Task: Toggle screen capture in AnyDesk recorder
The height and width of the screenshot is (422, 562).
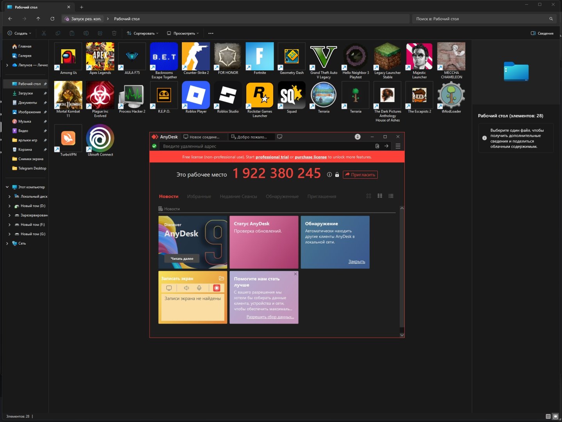Action: (x=169, y=288)
